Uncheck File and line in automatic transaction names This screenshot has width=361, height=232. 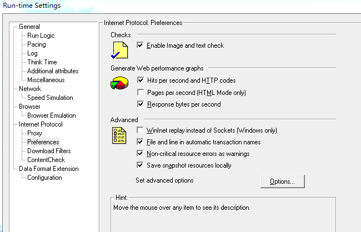pos(140,142)
